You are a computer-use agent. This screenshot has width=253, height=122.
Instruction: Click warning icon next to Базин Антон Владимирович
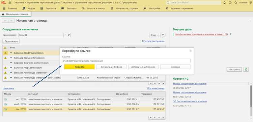click(5, 53)
